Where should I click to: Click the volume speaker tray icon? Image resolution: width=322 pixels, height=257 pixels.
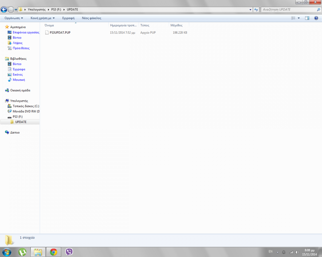[x=297, y=252]
